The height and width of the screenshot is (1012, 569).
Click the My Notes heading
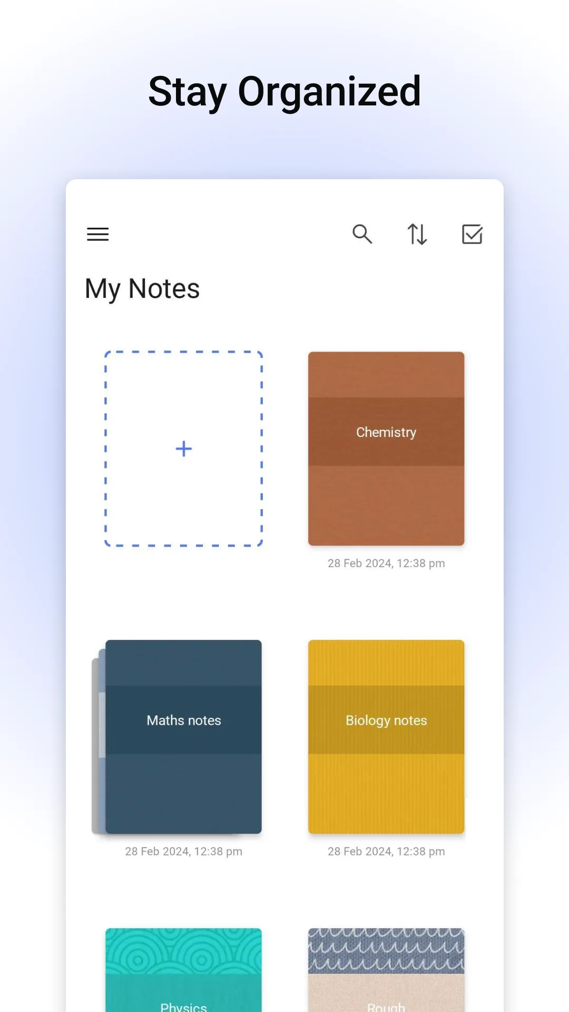142,289
